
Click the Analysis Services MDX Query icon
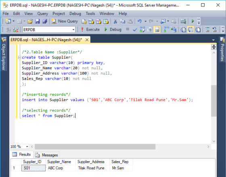pyautogui.click(x=91, y=21)
